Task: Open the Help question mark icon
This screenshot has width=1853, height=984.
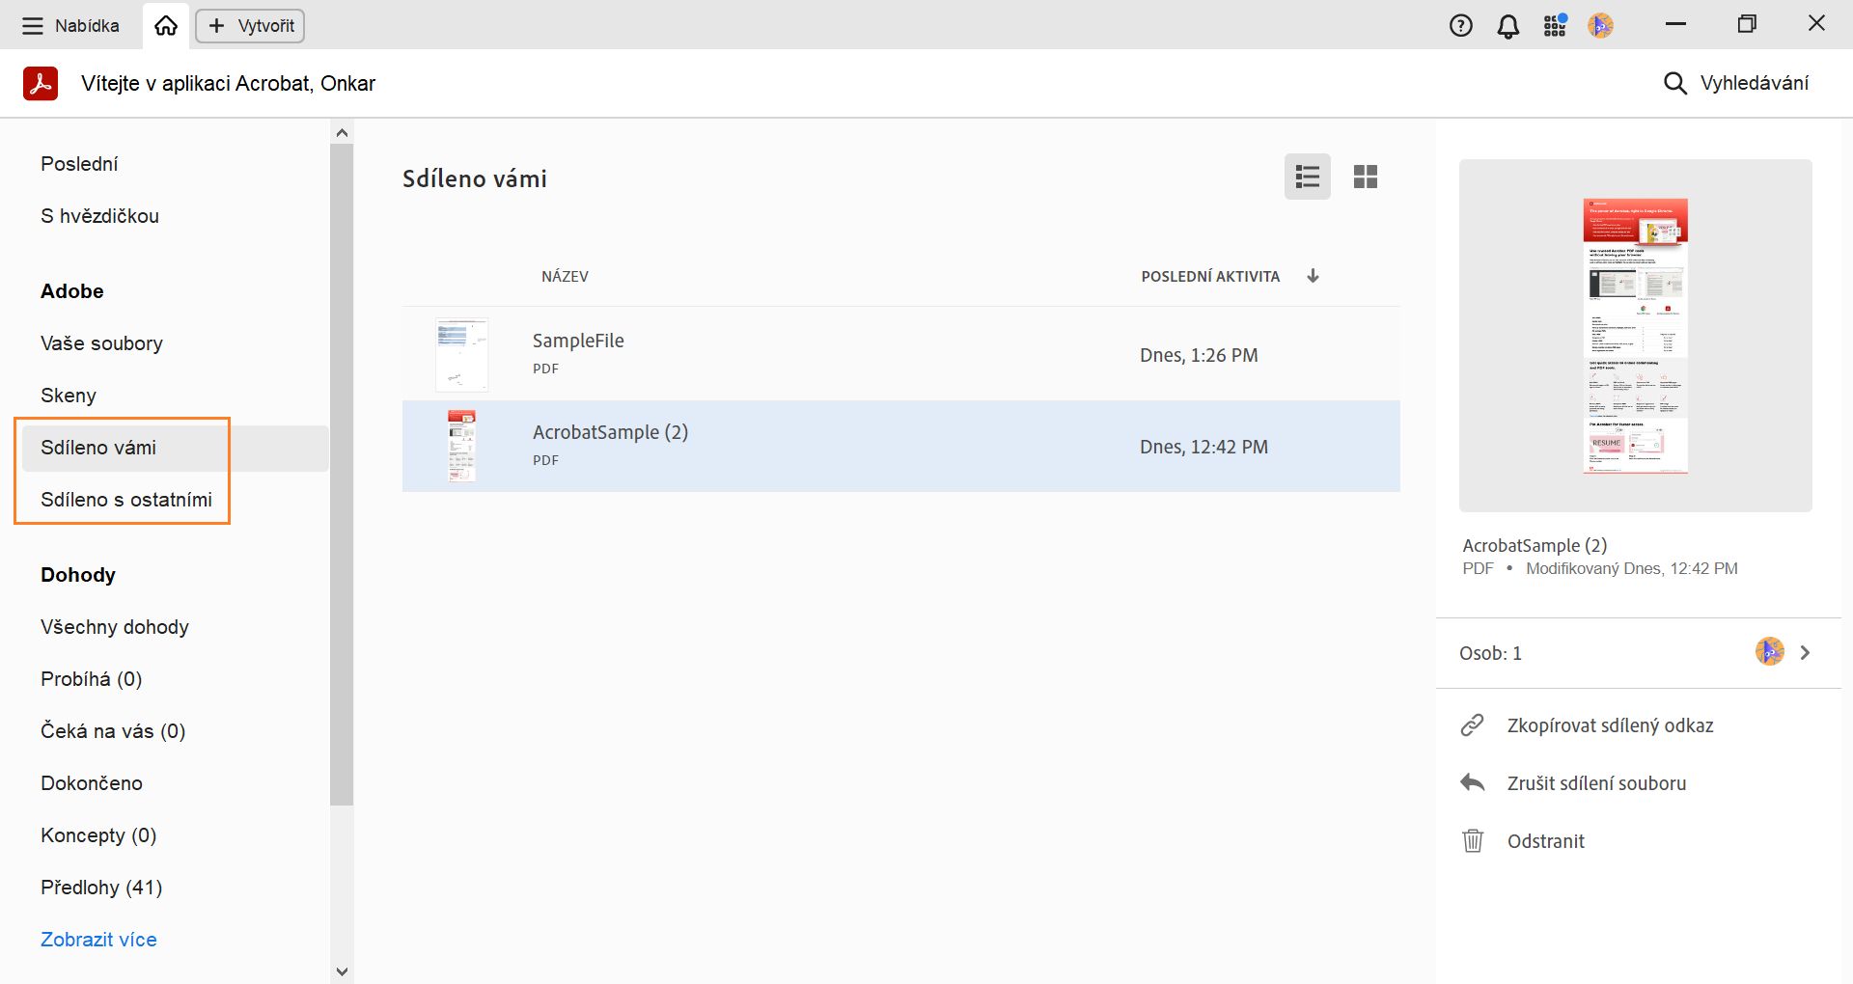Action: 1460,26
